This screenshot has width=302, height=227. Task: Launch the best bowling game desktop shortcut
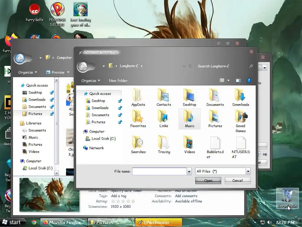[80, 15]
